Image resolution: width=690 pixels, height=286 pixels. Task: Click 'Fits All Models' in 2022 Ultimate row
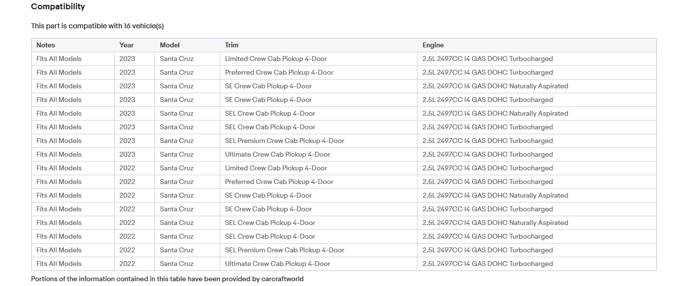pyautogui.click(x=59, y=264)
